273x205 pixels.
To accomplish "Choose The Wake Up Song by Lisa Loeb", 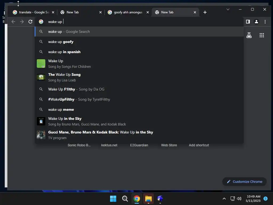I will 139,77.
